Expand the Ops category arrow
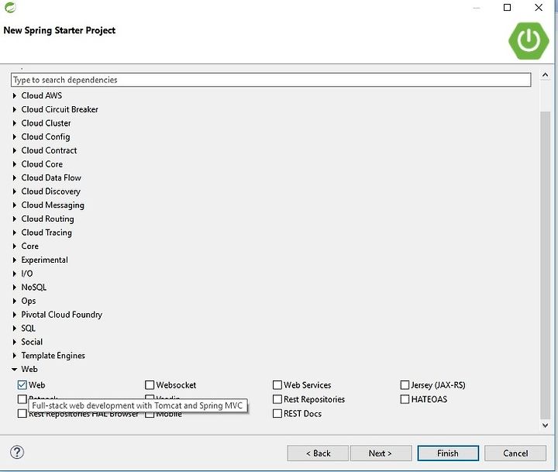Viewport: 558px width, 472px height. click(x=14, y=301)
